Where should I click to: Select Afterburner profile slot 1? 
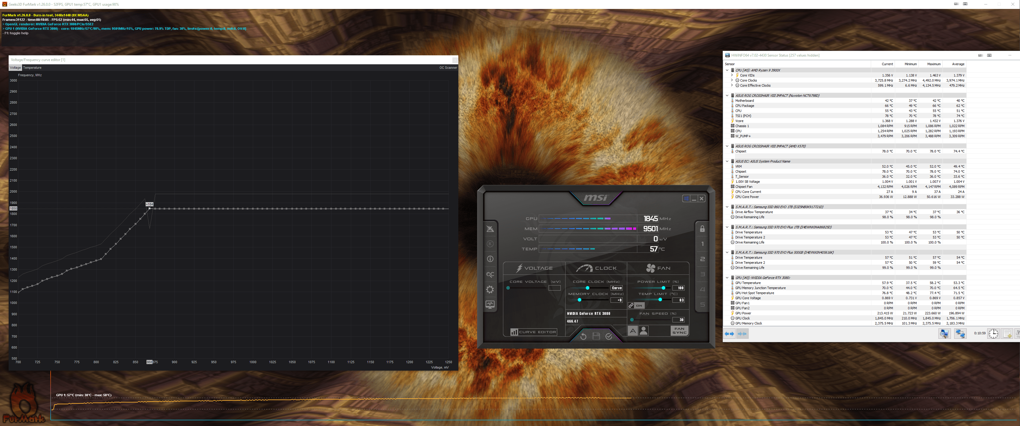click(x=703, y=244)
